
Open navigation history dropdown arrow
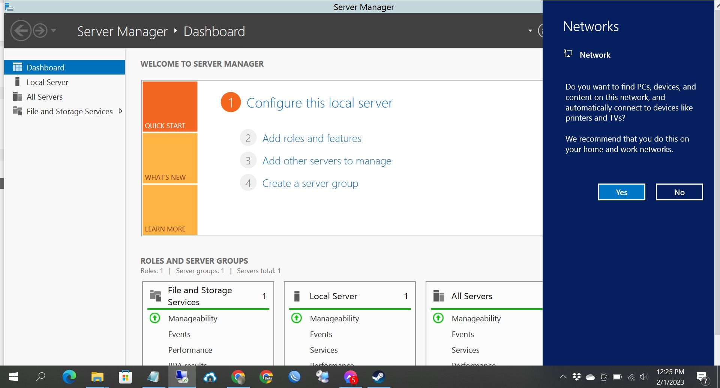54,31
